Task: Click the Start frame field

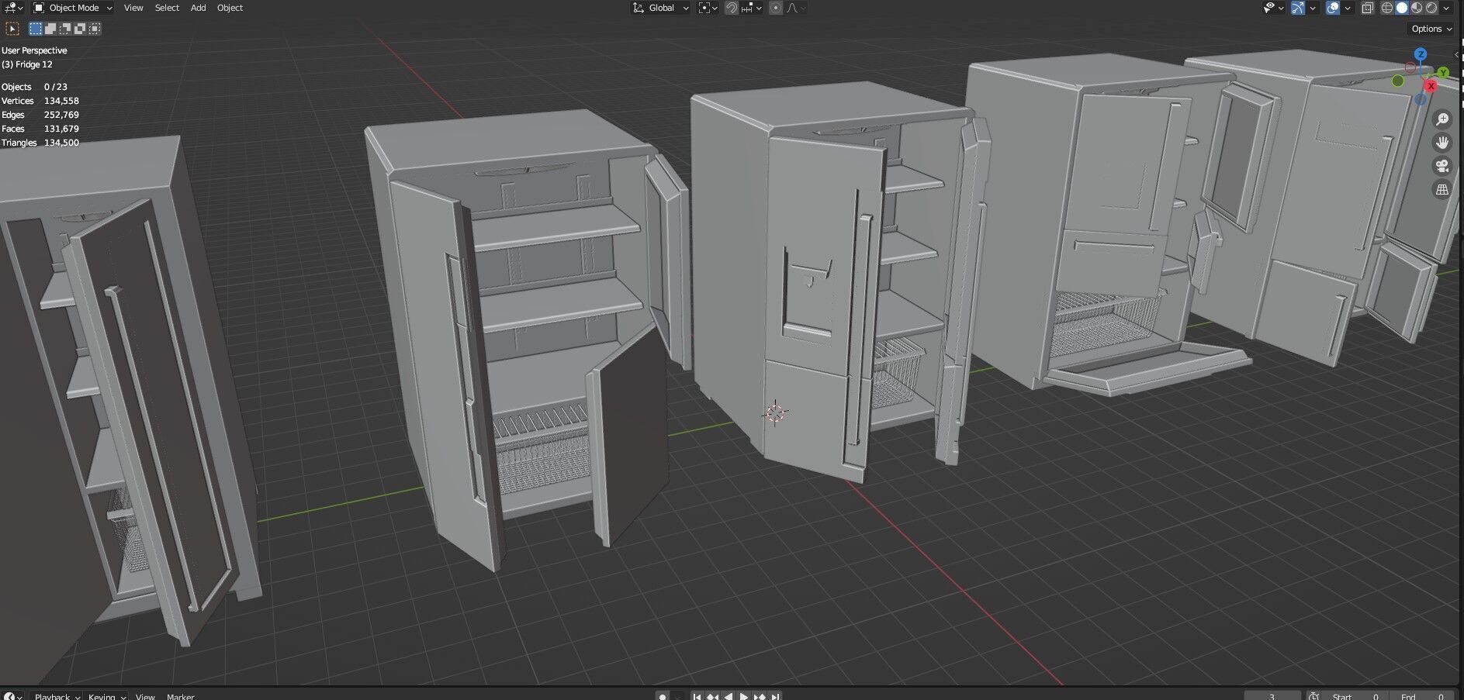Action: 1354,696
